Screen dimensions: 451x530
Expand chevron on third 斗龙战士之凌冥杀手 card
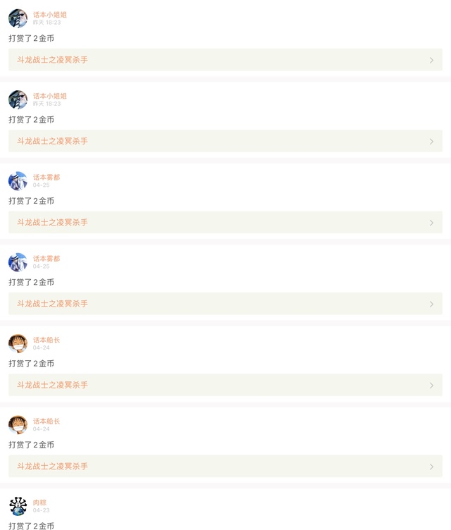click(431, 223)
